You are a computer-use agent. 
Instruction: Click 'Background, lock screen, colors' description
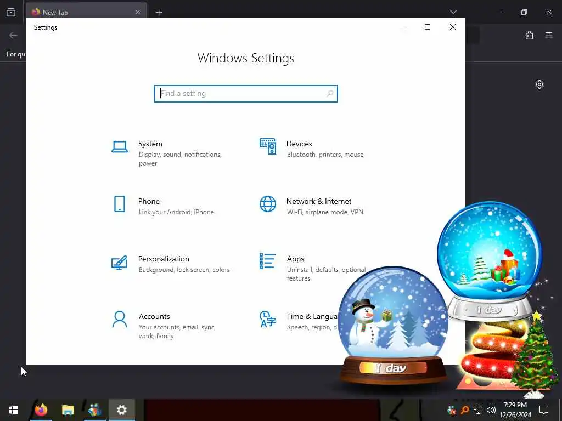pos(184,270)
